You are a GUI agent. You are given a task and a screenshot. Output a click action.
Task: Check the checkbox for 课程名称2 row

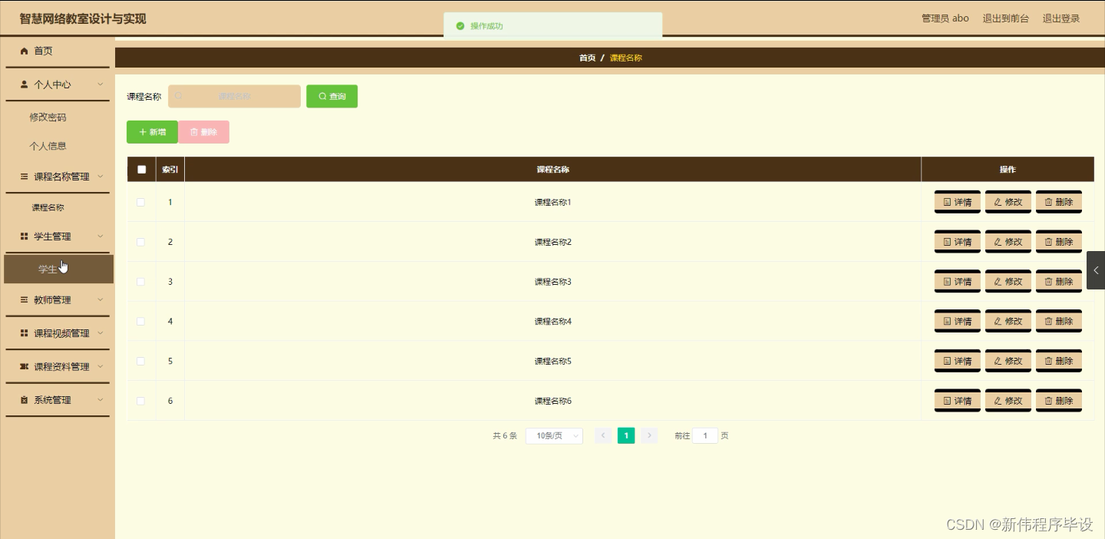point(140,241)
